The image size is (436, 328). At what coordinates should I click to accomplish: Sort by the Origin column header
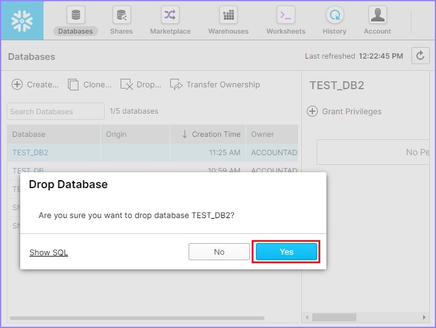(x=135, y=134)
